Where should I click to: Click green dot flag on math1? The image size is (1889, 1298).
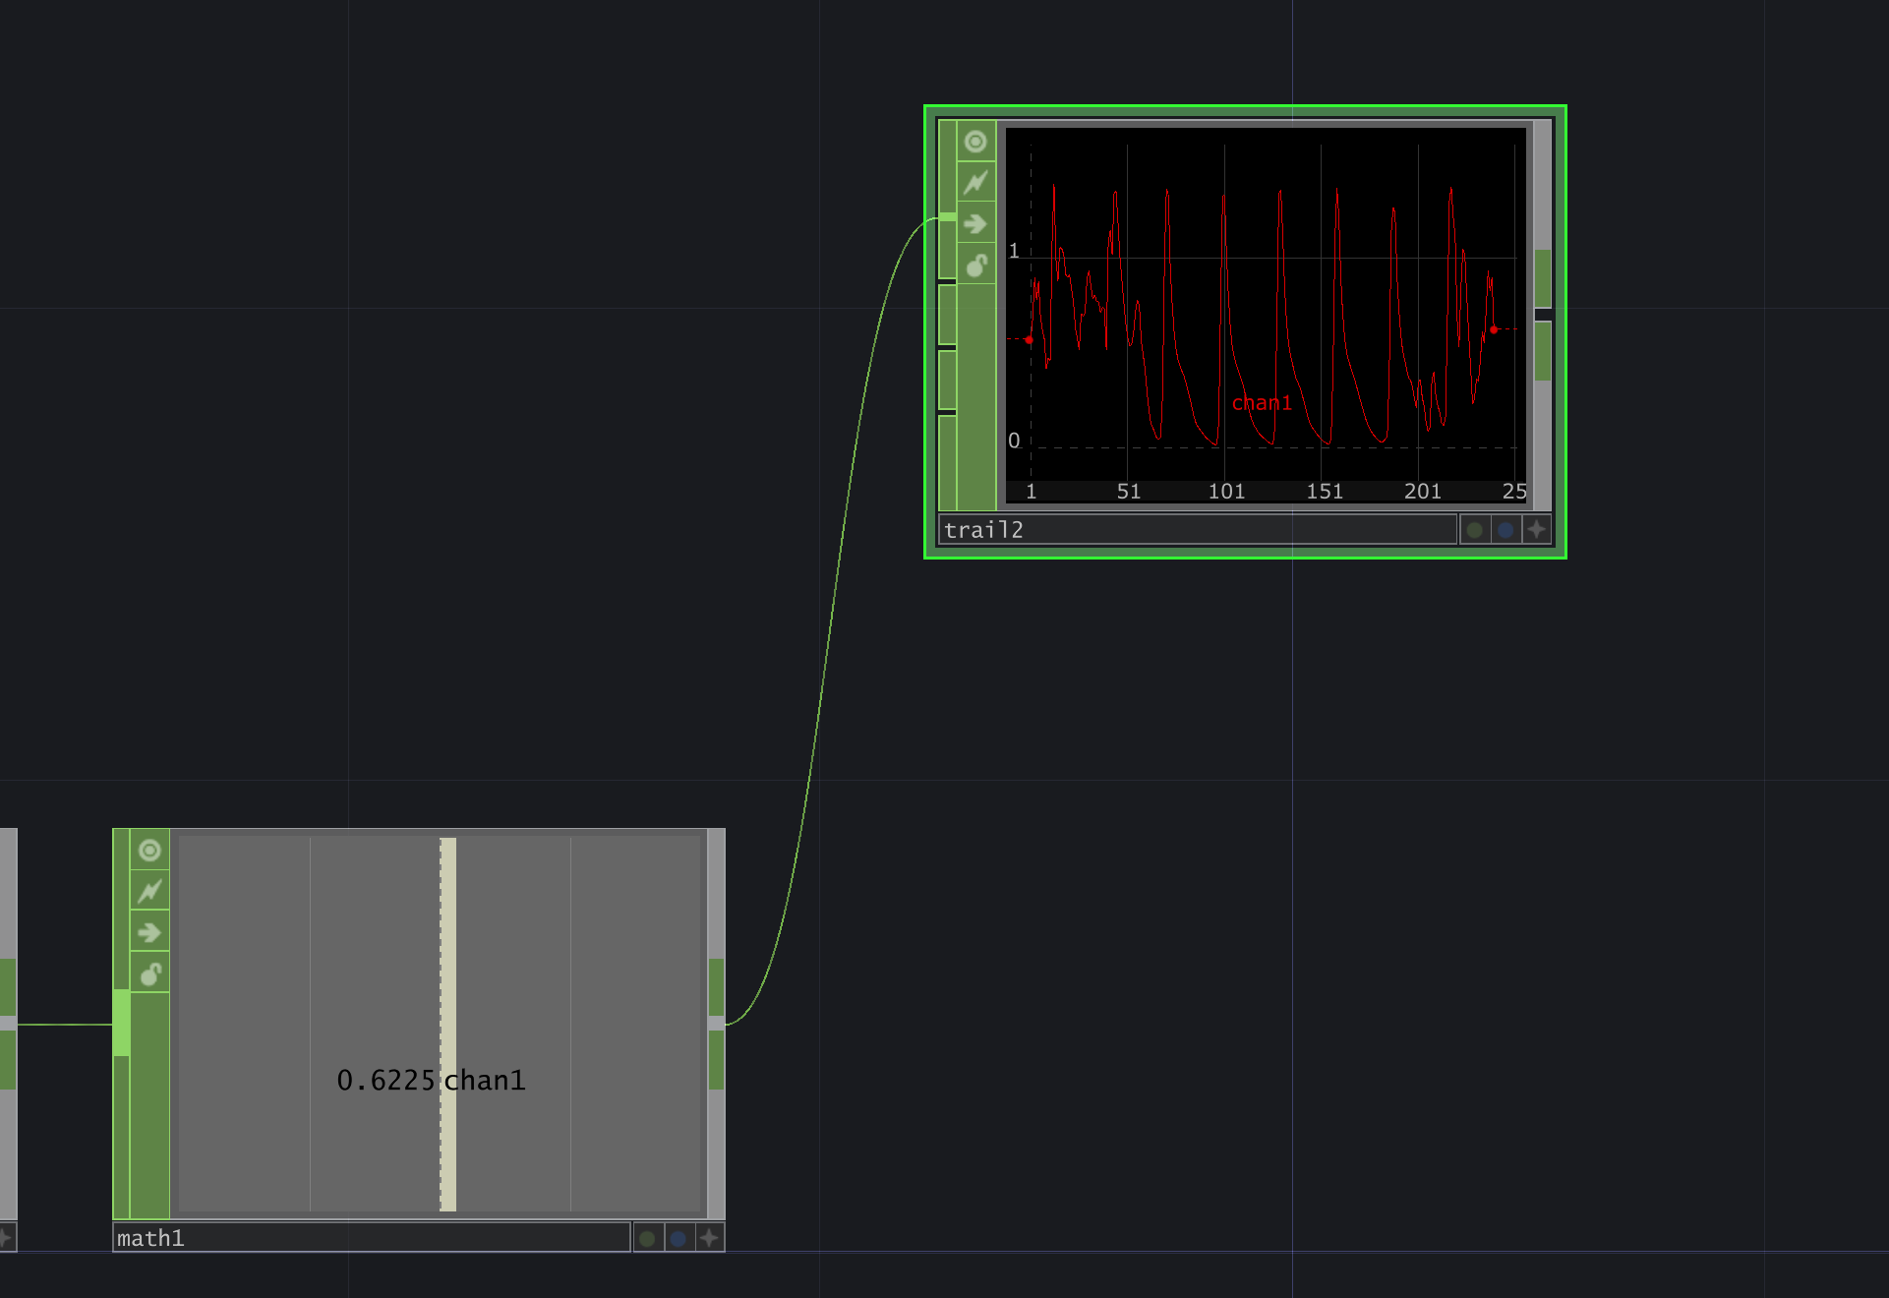click(x=647, y=1238)
